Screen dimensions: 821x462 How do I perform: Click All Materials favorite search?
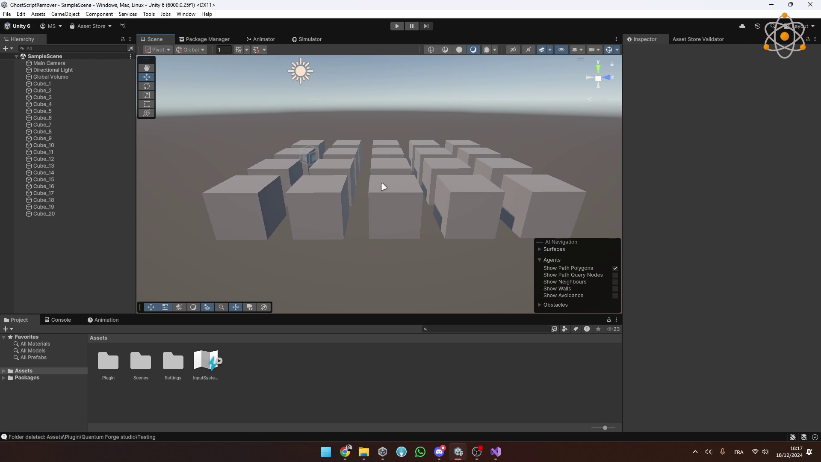pos(35,344)
